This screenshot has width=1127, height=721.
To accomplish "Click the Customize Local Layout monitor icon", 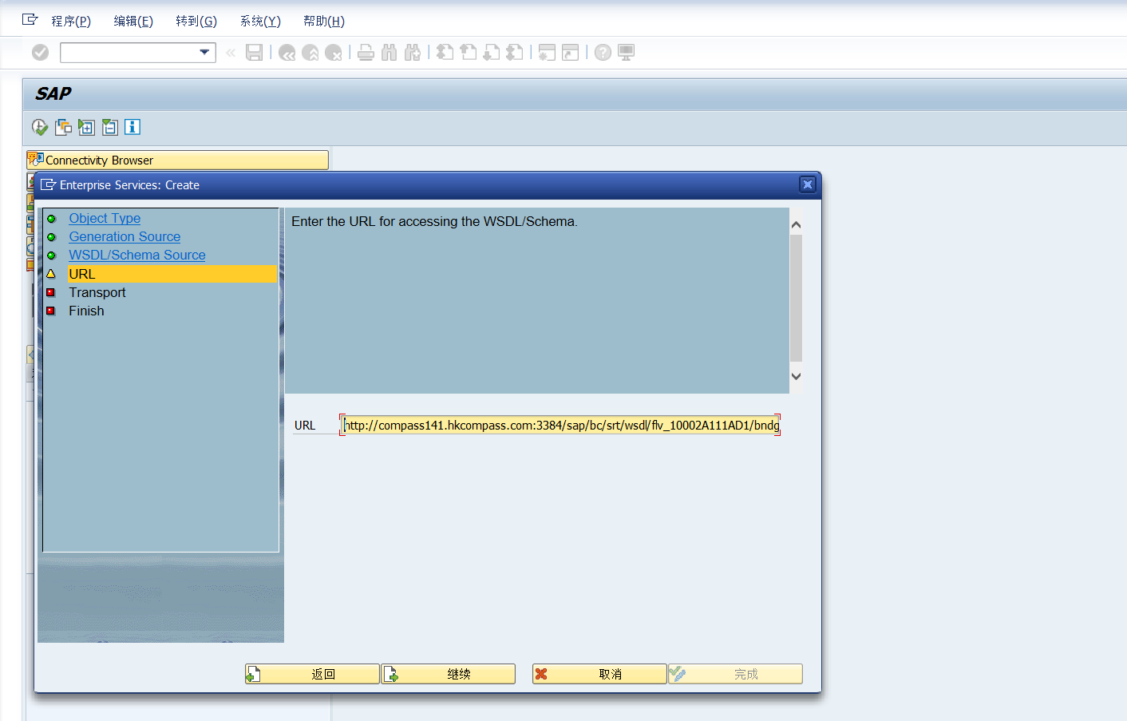I will pyautogui.click(x=627, y=53).
